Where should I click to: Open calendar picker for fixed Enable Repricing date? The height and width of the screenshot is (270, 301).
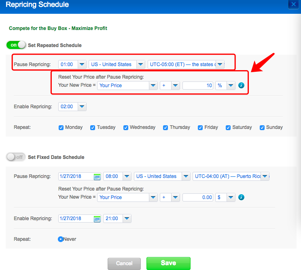click(97, 219)
